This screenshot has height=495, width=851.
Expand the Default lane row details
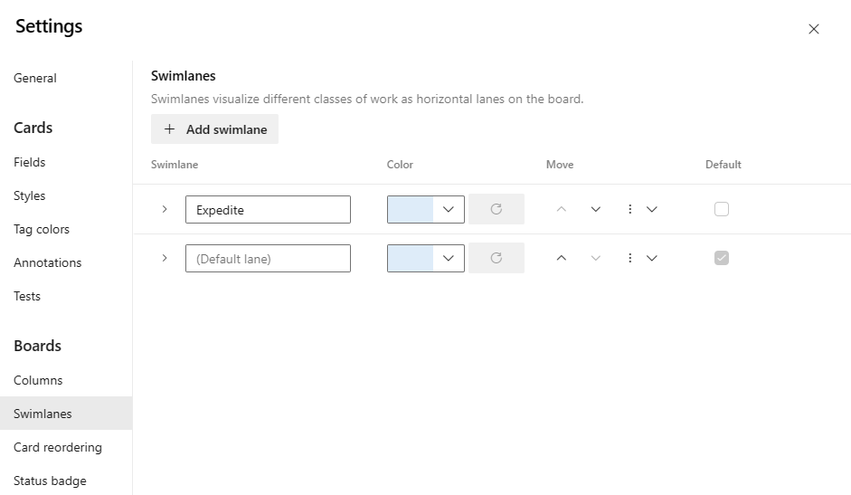164,258
